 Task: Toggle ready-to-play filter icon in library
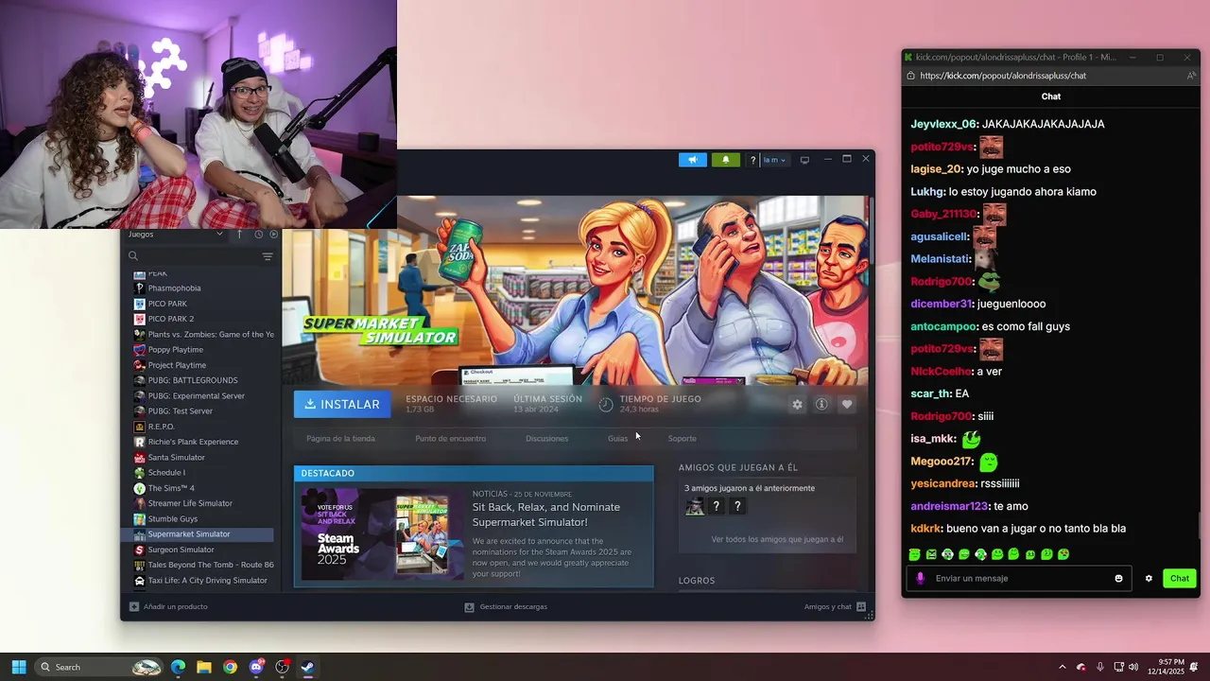(x=274, y=234)
